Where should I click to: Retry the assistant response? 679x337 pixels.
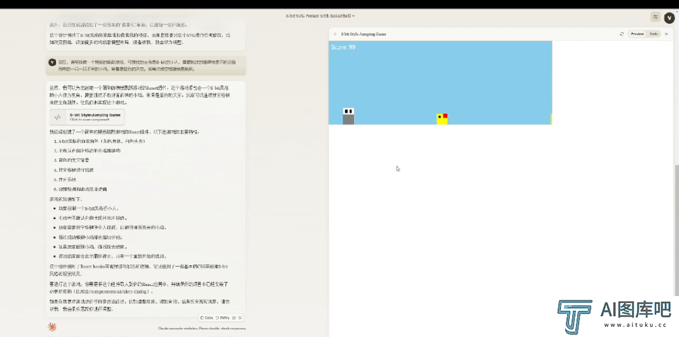(x=222, y=317)
